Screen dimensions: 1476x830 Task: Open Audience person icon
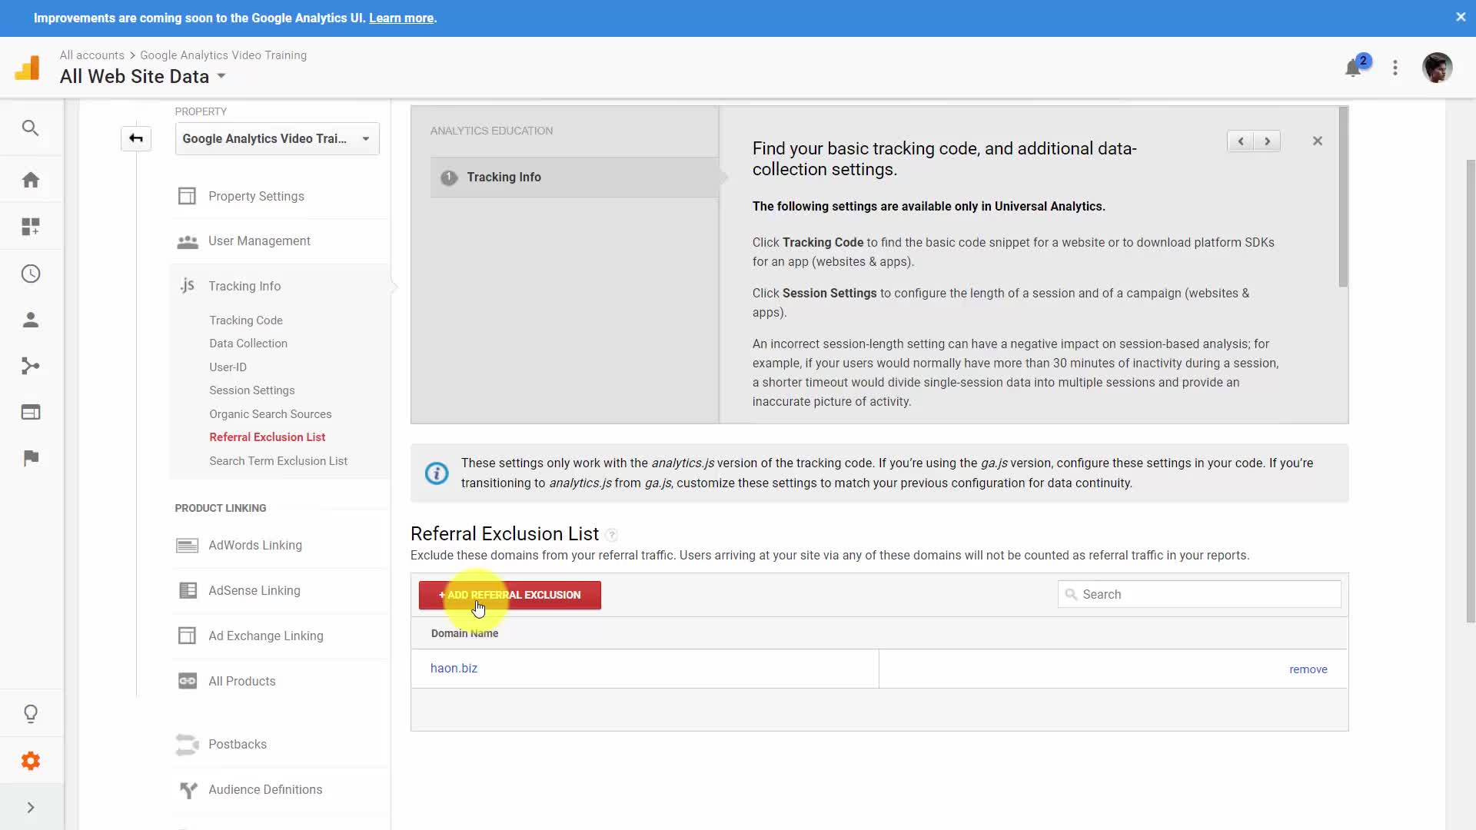click(x=31, y=320)
